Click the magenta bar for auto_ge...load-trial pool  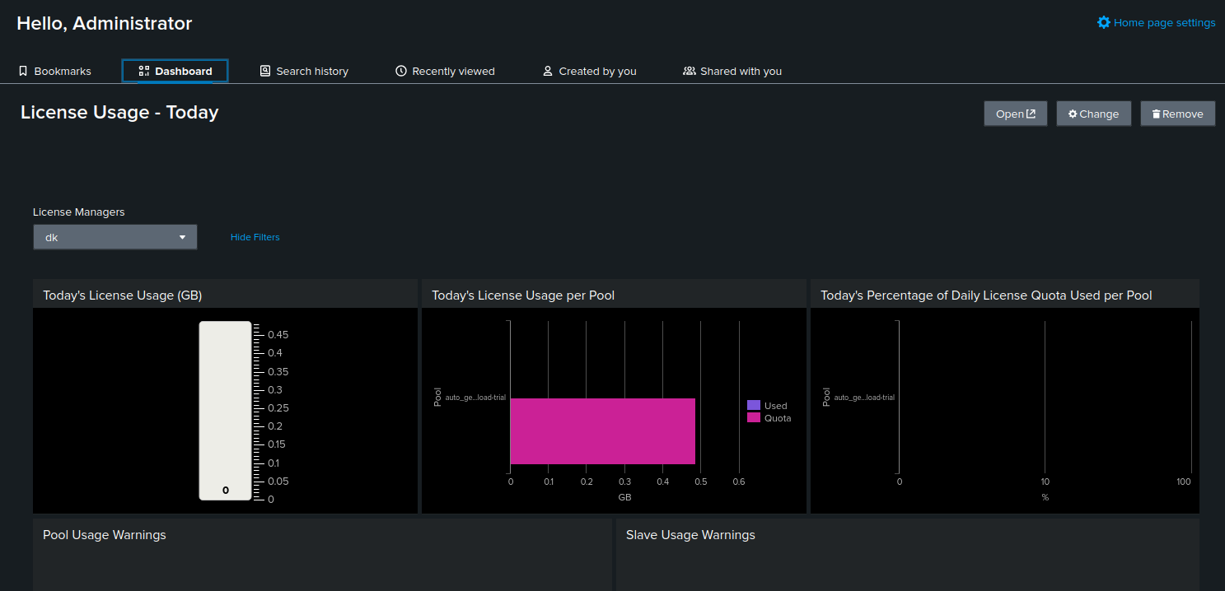coord(602,430)
